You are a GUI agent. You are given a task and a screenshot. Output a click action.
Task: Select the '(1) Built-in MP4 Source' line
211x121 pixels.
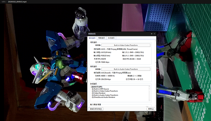[x=100, y=89]
